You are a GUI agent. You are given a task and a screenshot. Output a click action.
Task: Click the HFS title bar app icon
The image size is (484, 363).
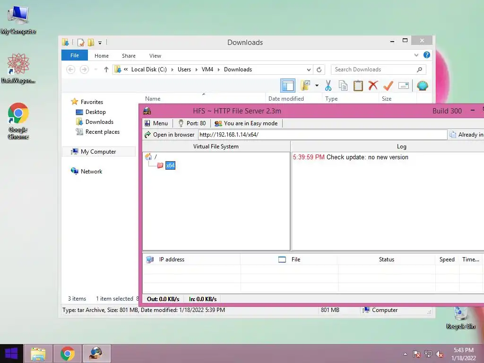click(x=147, y=111)
